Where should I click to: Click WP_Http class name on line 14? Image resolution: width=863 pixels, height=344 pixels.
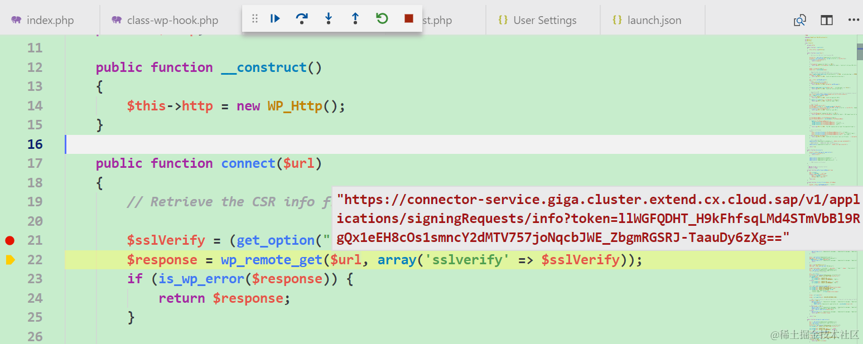pos(295,106)
